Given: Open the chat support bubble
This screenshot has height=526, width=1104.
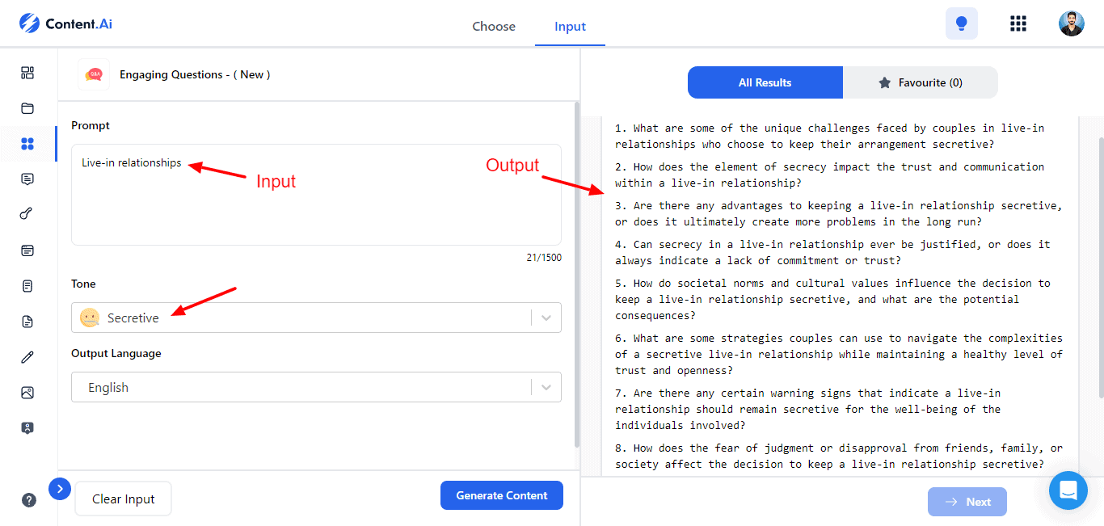Looking at the screenshot, I should pos(1068,490).
